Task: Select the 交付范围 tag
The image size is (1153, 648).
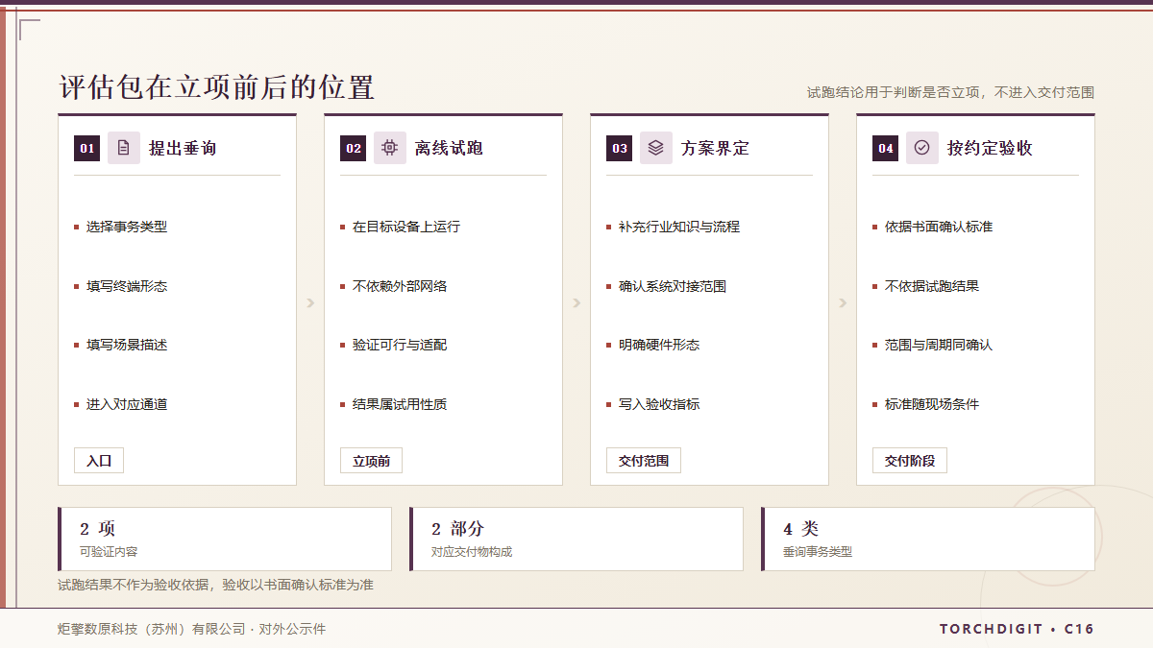Action: point(644,461)
